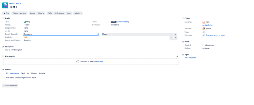Screen dimensions: 254x105
Task: Click the Just now updated date
Action: (206, 48)
